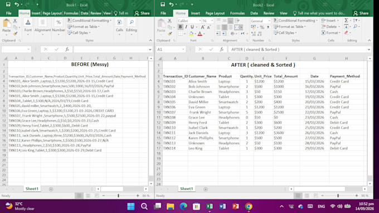Open the Borders dropdown arrow in Book2

click(185, 33)
